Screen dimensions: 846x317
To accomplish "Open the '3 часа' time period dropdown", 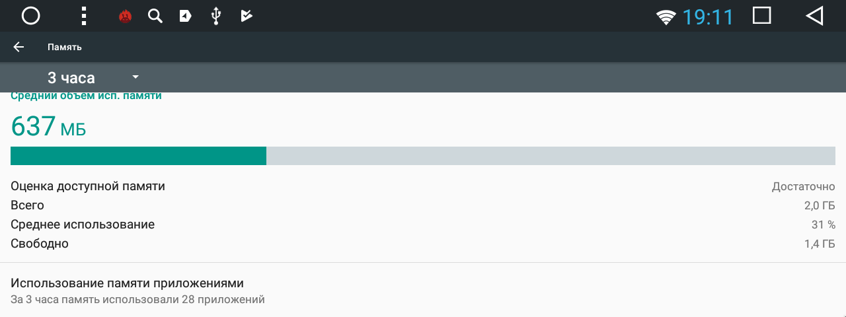I will tap(93, 77).
